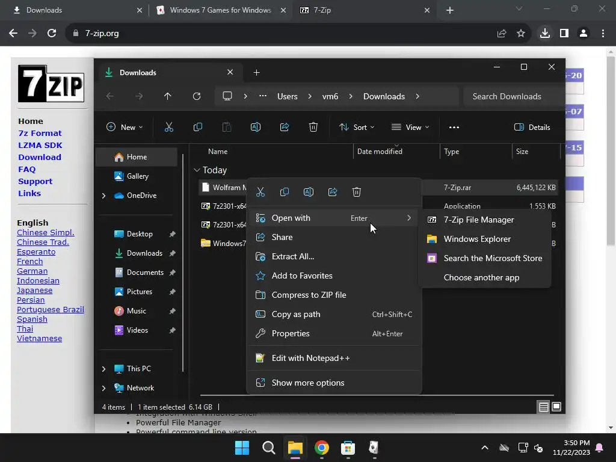
Task: Go up one folder level
Action: tap(168, 96)
